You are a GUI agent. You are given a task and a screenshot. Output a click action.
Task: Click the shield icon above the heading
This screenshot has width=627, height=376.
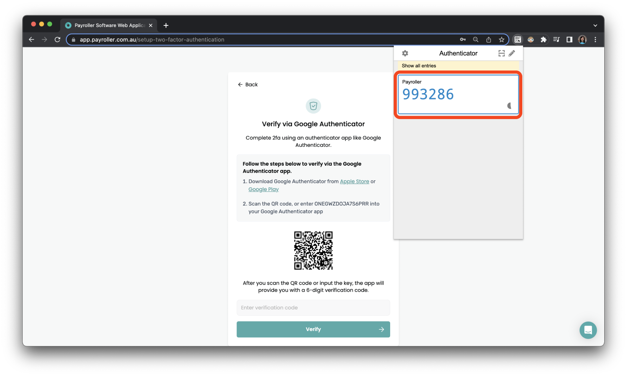313,106
